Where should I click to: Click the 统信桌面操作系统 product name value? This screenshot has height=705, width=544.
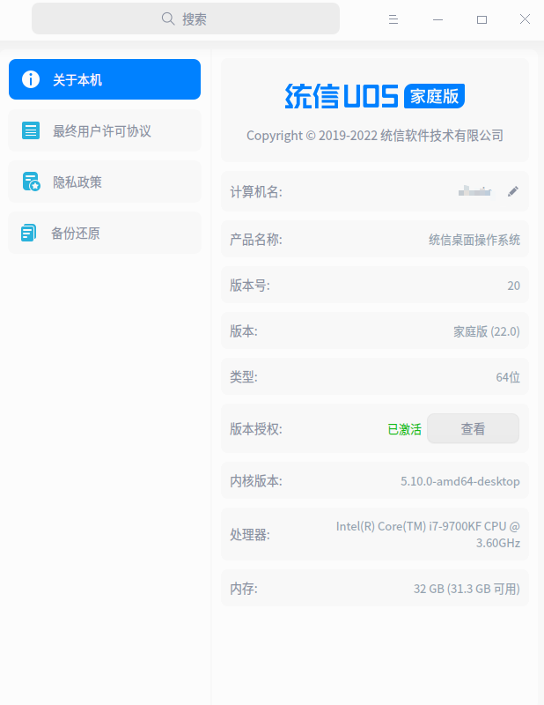(x=474, y=240)
